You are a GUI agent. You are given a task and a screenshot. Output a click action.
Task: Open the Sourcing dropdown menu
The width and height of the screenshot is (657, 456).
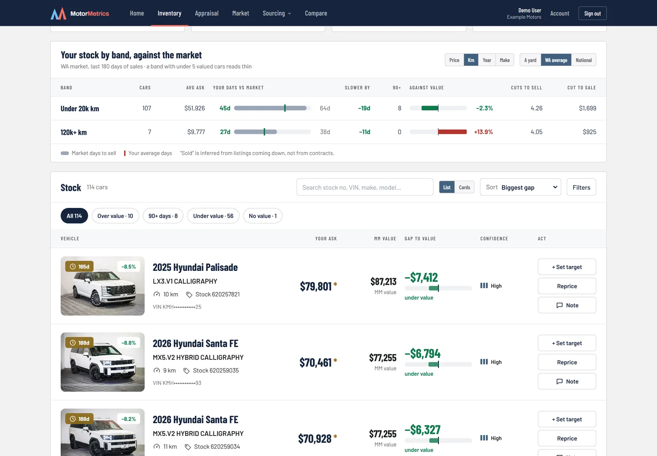coord(277,14)
